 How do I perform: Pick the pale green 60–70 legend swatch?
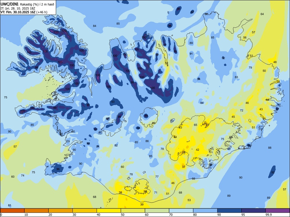[x=157, y=211]
